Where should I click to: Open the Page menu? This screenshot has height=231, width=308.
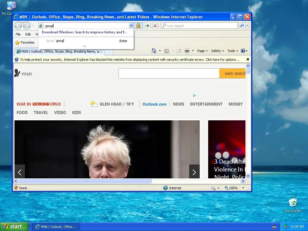click(202, 51)
